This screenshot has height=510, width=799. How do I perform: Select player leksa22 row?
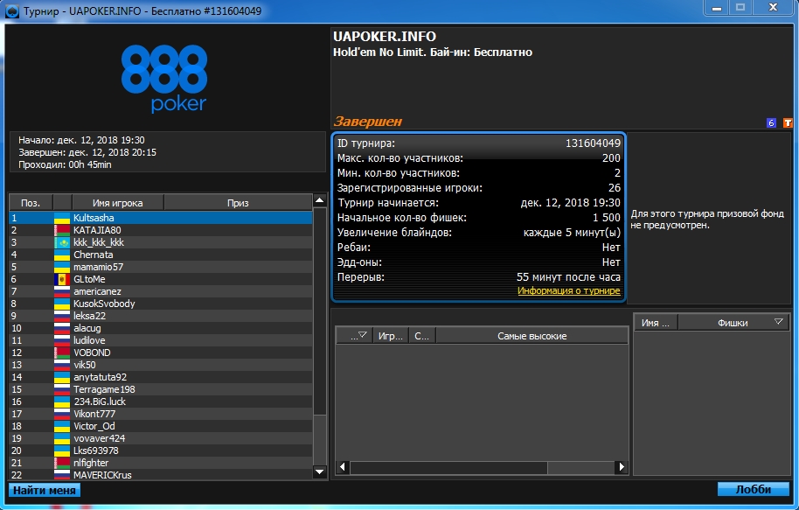[161, 316]
